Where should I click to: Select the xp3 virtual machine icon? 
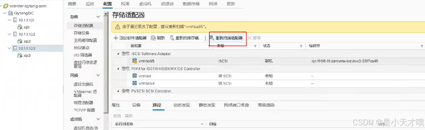20,55
